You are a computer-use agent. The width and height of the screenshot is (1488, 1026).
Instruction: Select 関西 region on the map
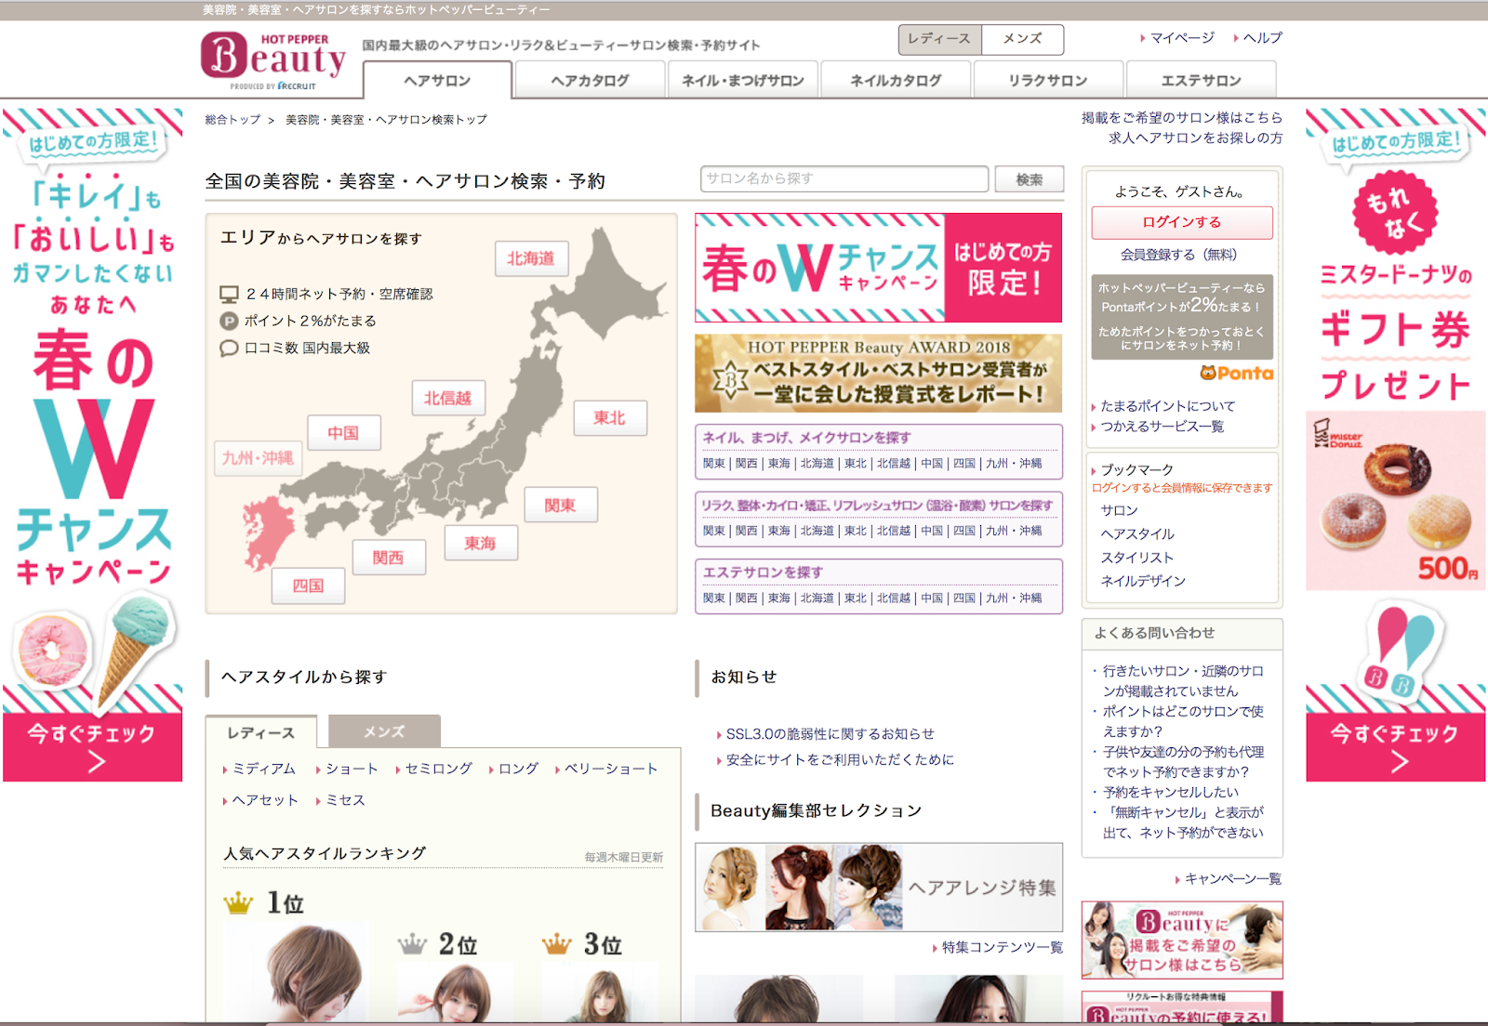click(389, 558)
